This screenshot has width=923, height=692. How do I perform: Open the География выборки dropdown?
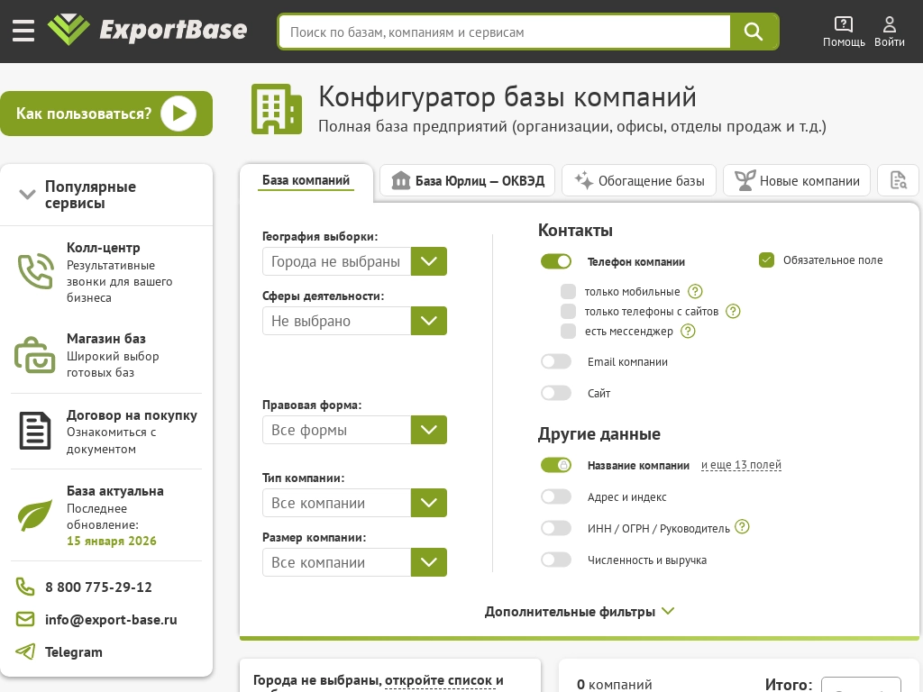click(x=429, y=261)
